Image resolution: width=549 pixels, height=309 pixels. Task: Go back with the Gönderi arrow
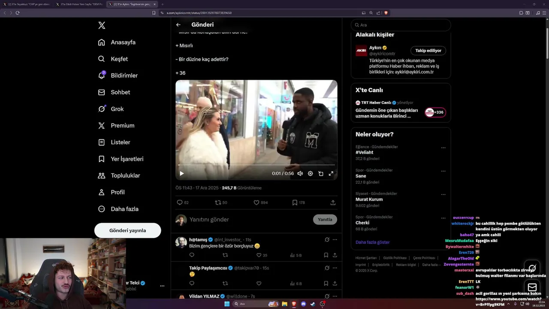[x=178, y=25]
